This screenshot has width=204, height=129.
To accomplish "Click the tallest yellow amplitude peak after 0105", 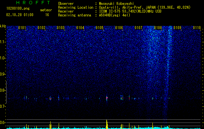I will pyautogui.click(x=107, y=124).
